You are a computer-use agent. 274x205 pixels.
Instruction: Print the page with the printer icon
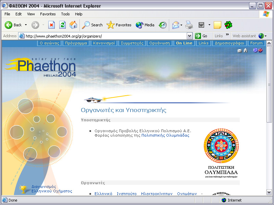point(189,25)
